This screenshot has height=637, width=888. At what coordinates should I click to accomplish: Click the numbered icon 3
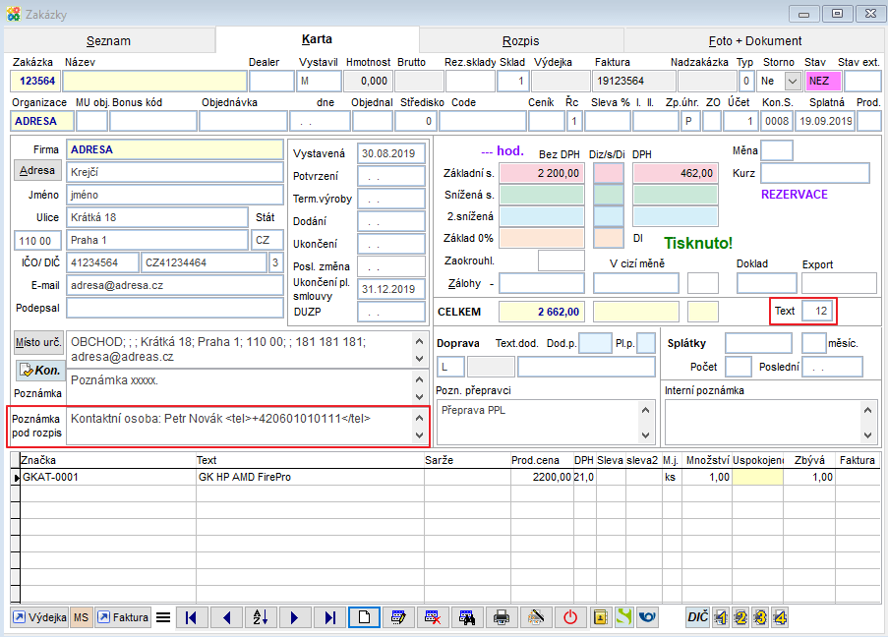click(x=760, y=617)
